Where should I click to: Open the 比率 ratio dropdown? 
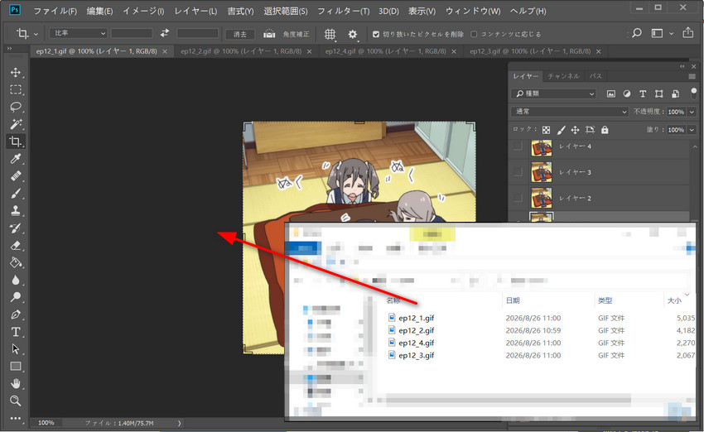click(79, 33)
